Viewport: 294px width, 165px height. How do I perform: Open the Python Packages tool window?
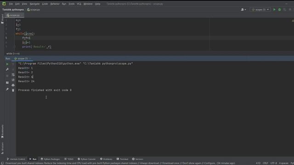[50, 159]
